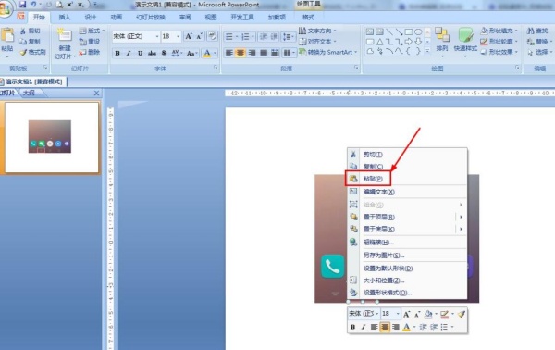Expand Bring to Front submenu arrow
555x350 pixels.
[x=461, y=217]
